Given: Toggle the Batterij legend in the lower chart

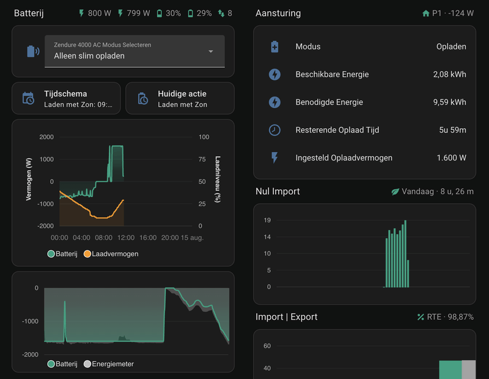Looking at the screenshot, I should point(62,364).
